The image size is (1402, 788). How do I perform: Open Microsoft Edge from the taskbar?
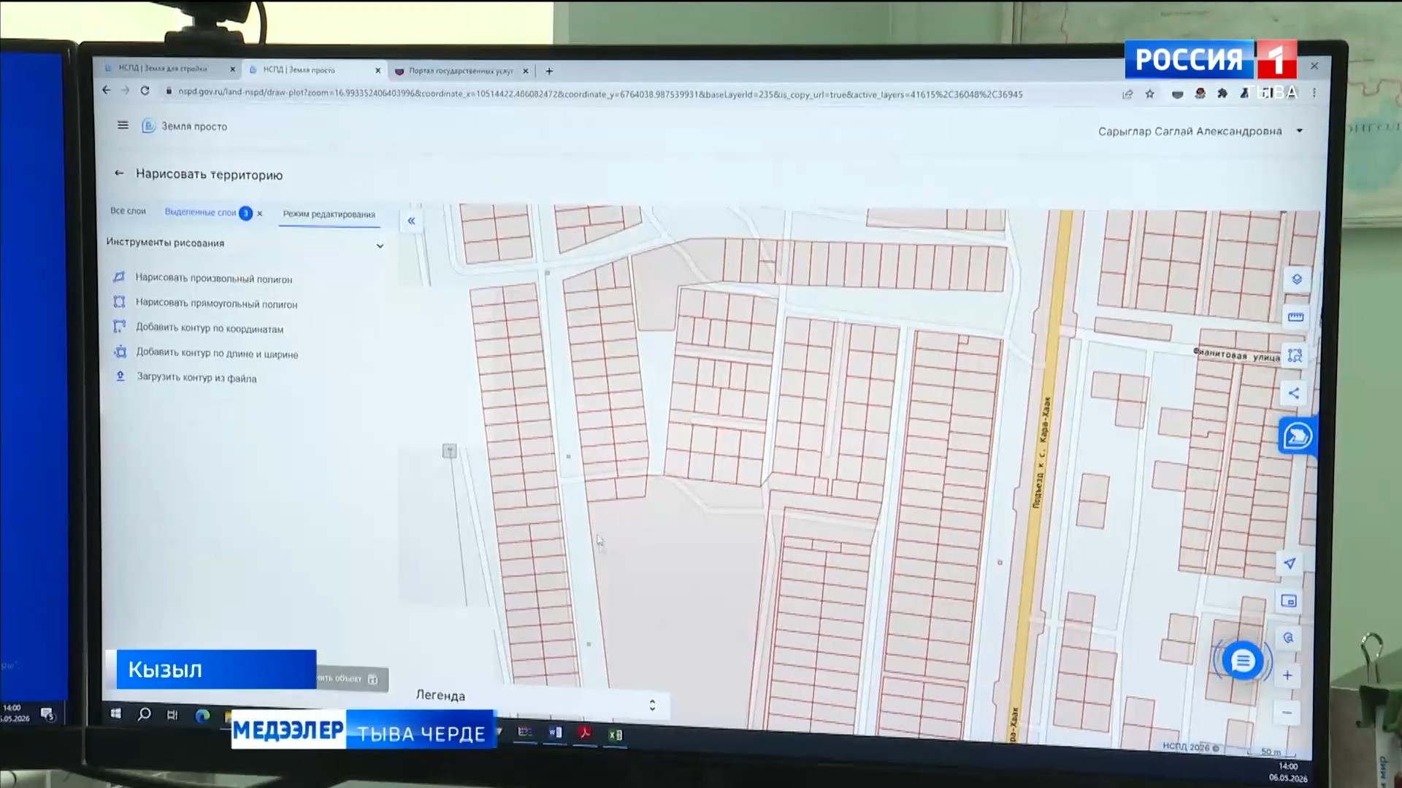(202, 716)
